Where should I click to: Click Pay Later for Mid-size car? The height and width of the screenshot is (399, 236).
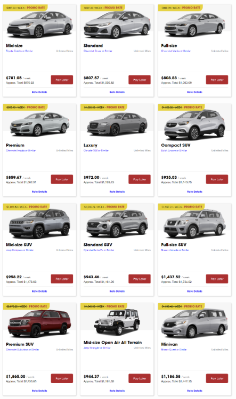pos(62,80)
